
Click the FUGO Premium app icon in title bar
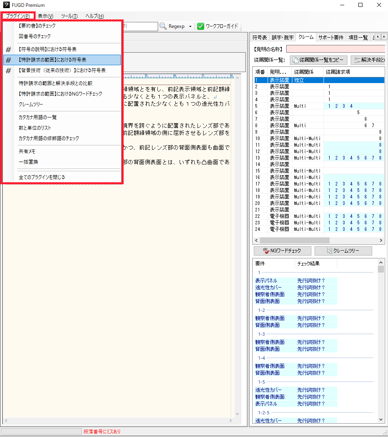pos(6,5)
